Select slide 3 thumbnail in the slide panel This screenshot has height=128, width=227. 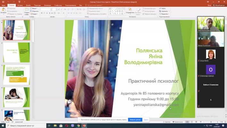(16, 75)
